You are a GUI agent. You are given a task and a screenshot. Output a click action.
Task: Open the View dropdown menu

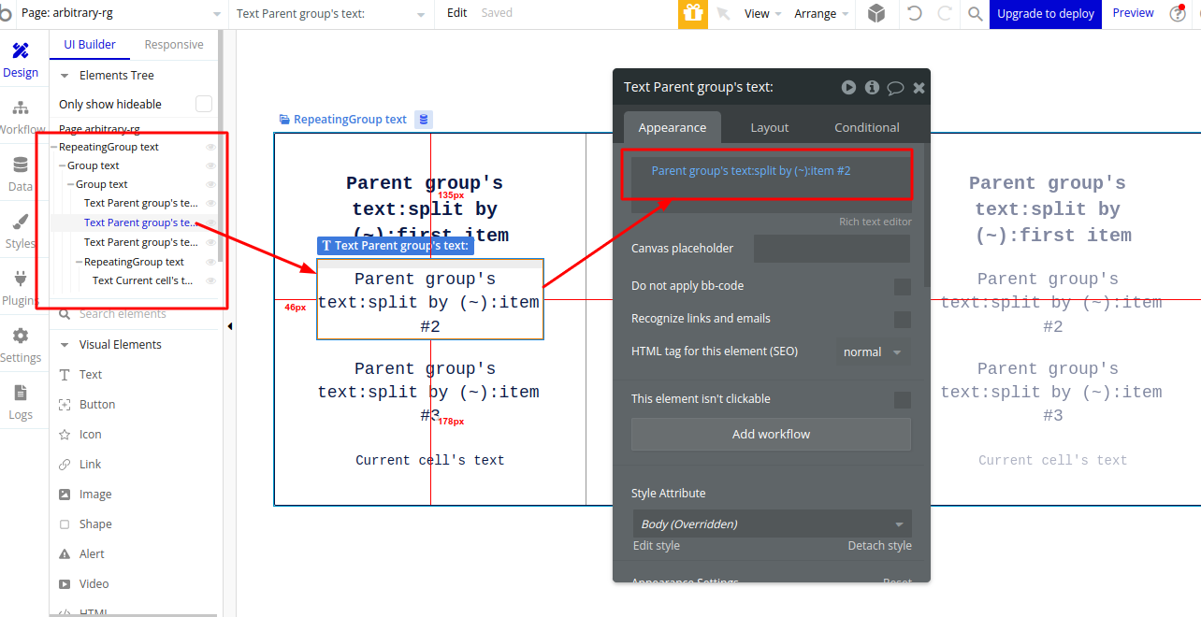tap(763, 13)
